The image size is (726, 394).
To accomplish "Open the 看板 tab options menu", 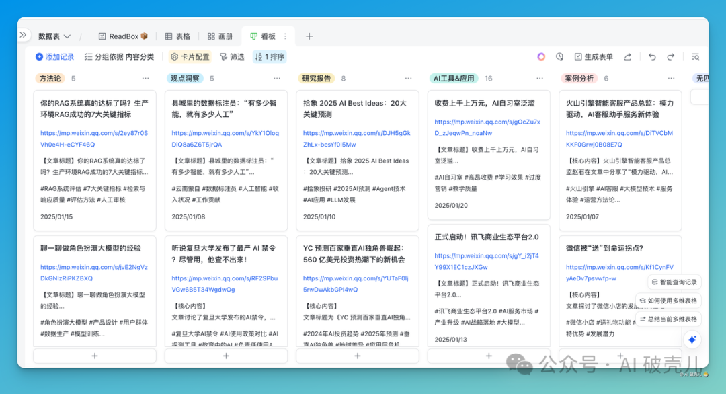I will (x=285, y=36).
